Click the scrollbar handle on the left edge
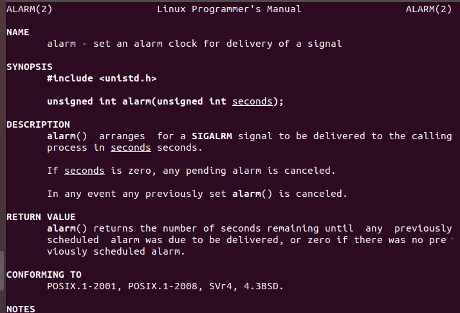 [x=2, y=269]
